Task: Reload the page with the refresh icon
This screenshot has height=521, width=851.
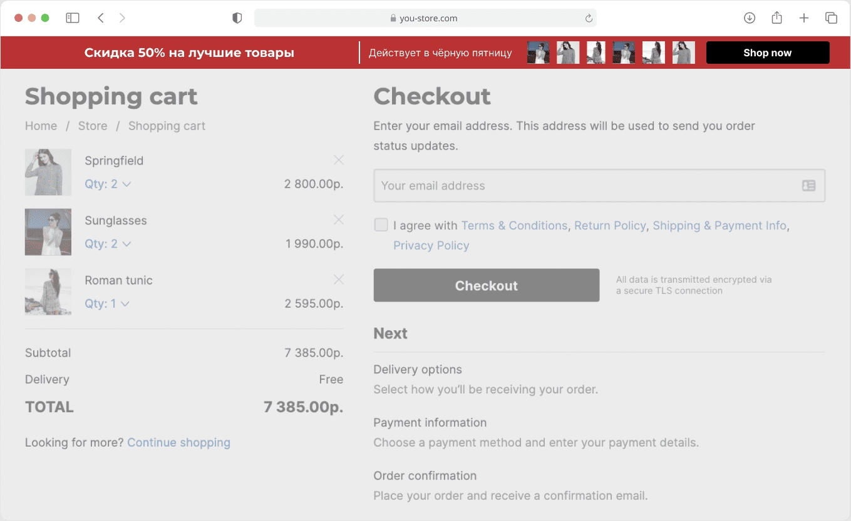Action: (588, 18)
